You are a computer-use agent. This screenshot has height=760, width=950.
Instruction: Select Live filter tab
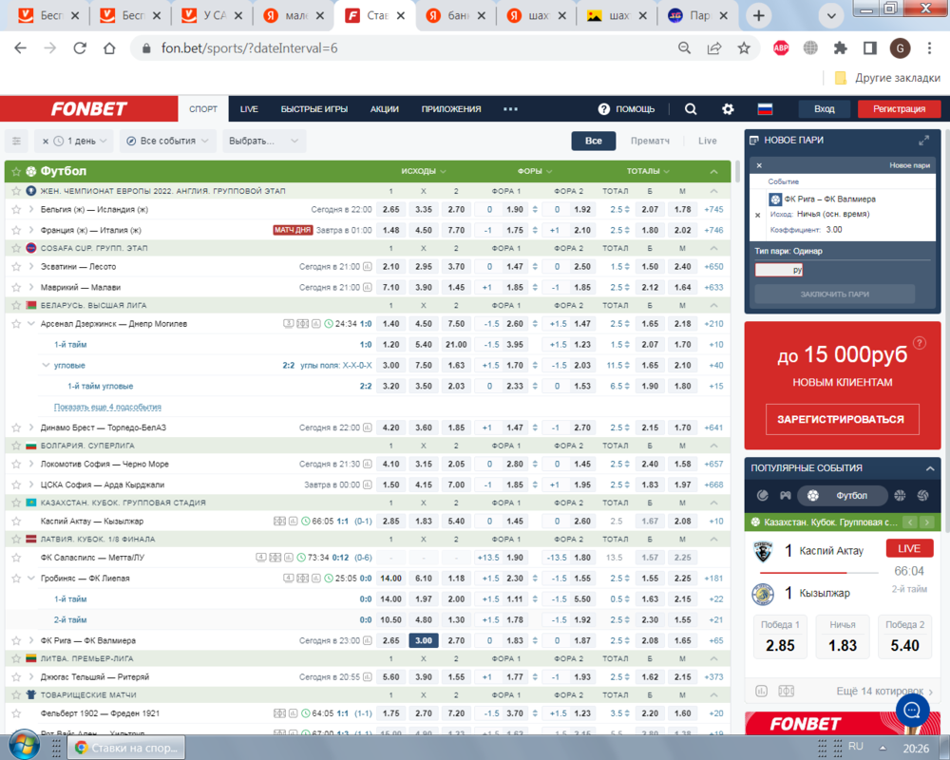707,142
